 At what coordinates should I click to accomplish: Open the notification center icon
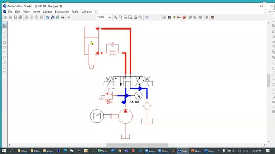(268, 151)
